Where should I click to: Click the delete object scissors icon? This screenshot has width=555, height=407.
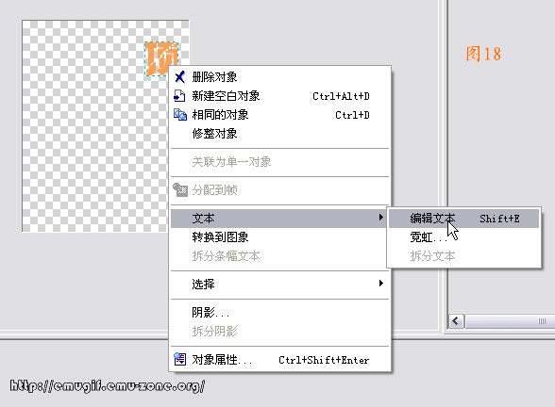tap(179, 76)
